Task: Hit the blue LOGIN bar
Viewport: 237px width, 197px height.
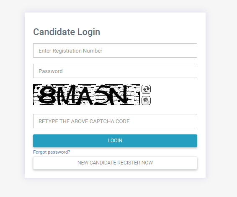Action: click(115, 141)
